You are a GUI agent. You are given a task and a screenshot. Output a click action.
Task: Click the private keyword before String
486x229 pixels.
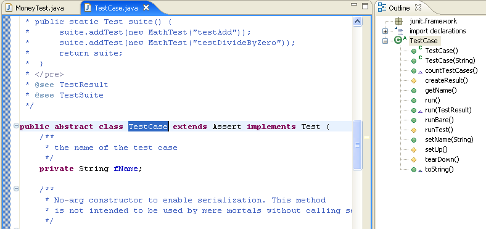tap(56, 169)
